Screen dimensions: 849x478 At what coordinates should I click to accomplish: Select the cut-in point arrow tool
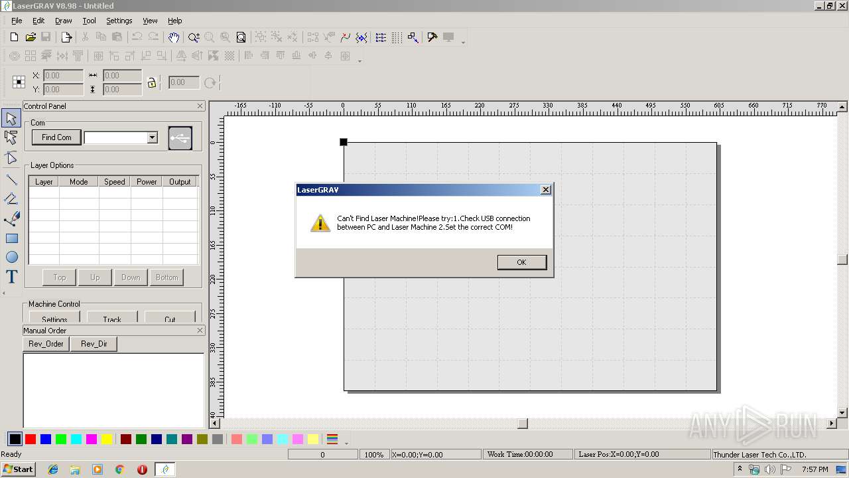11,158
